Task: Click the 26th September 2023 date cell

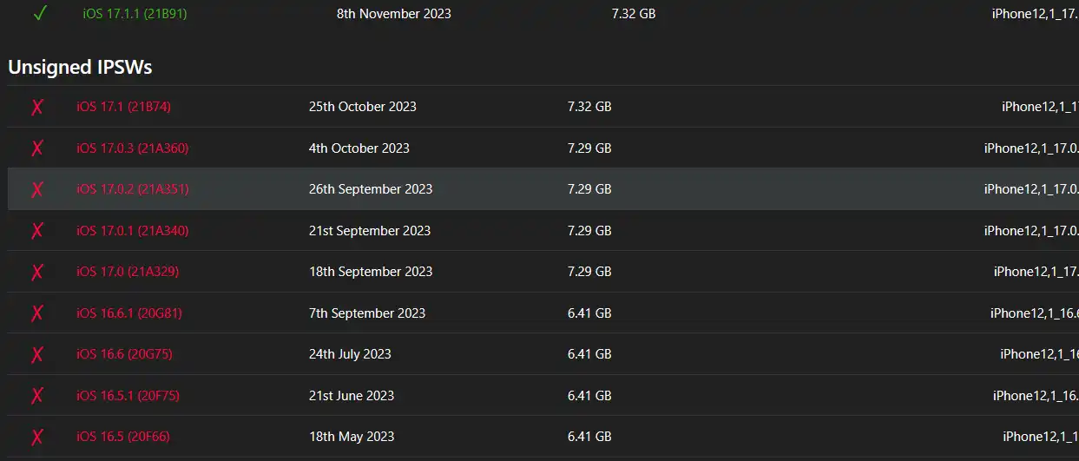Action: click(371, 189)
